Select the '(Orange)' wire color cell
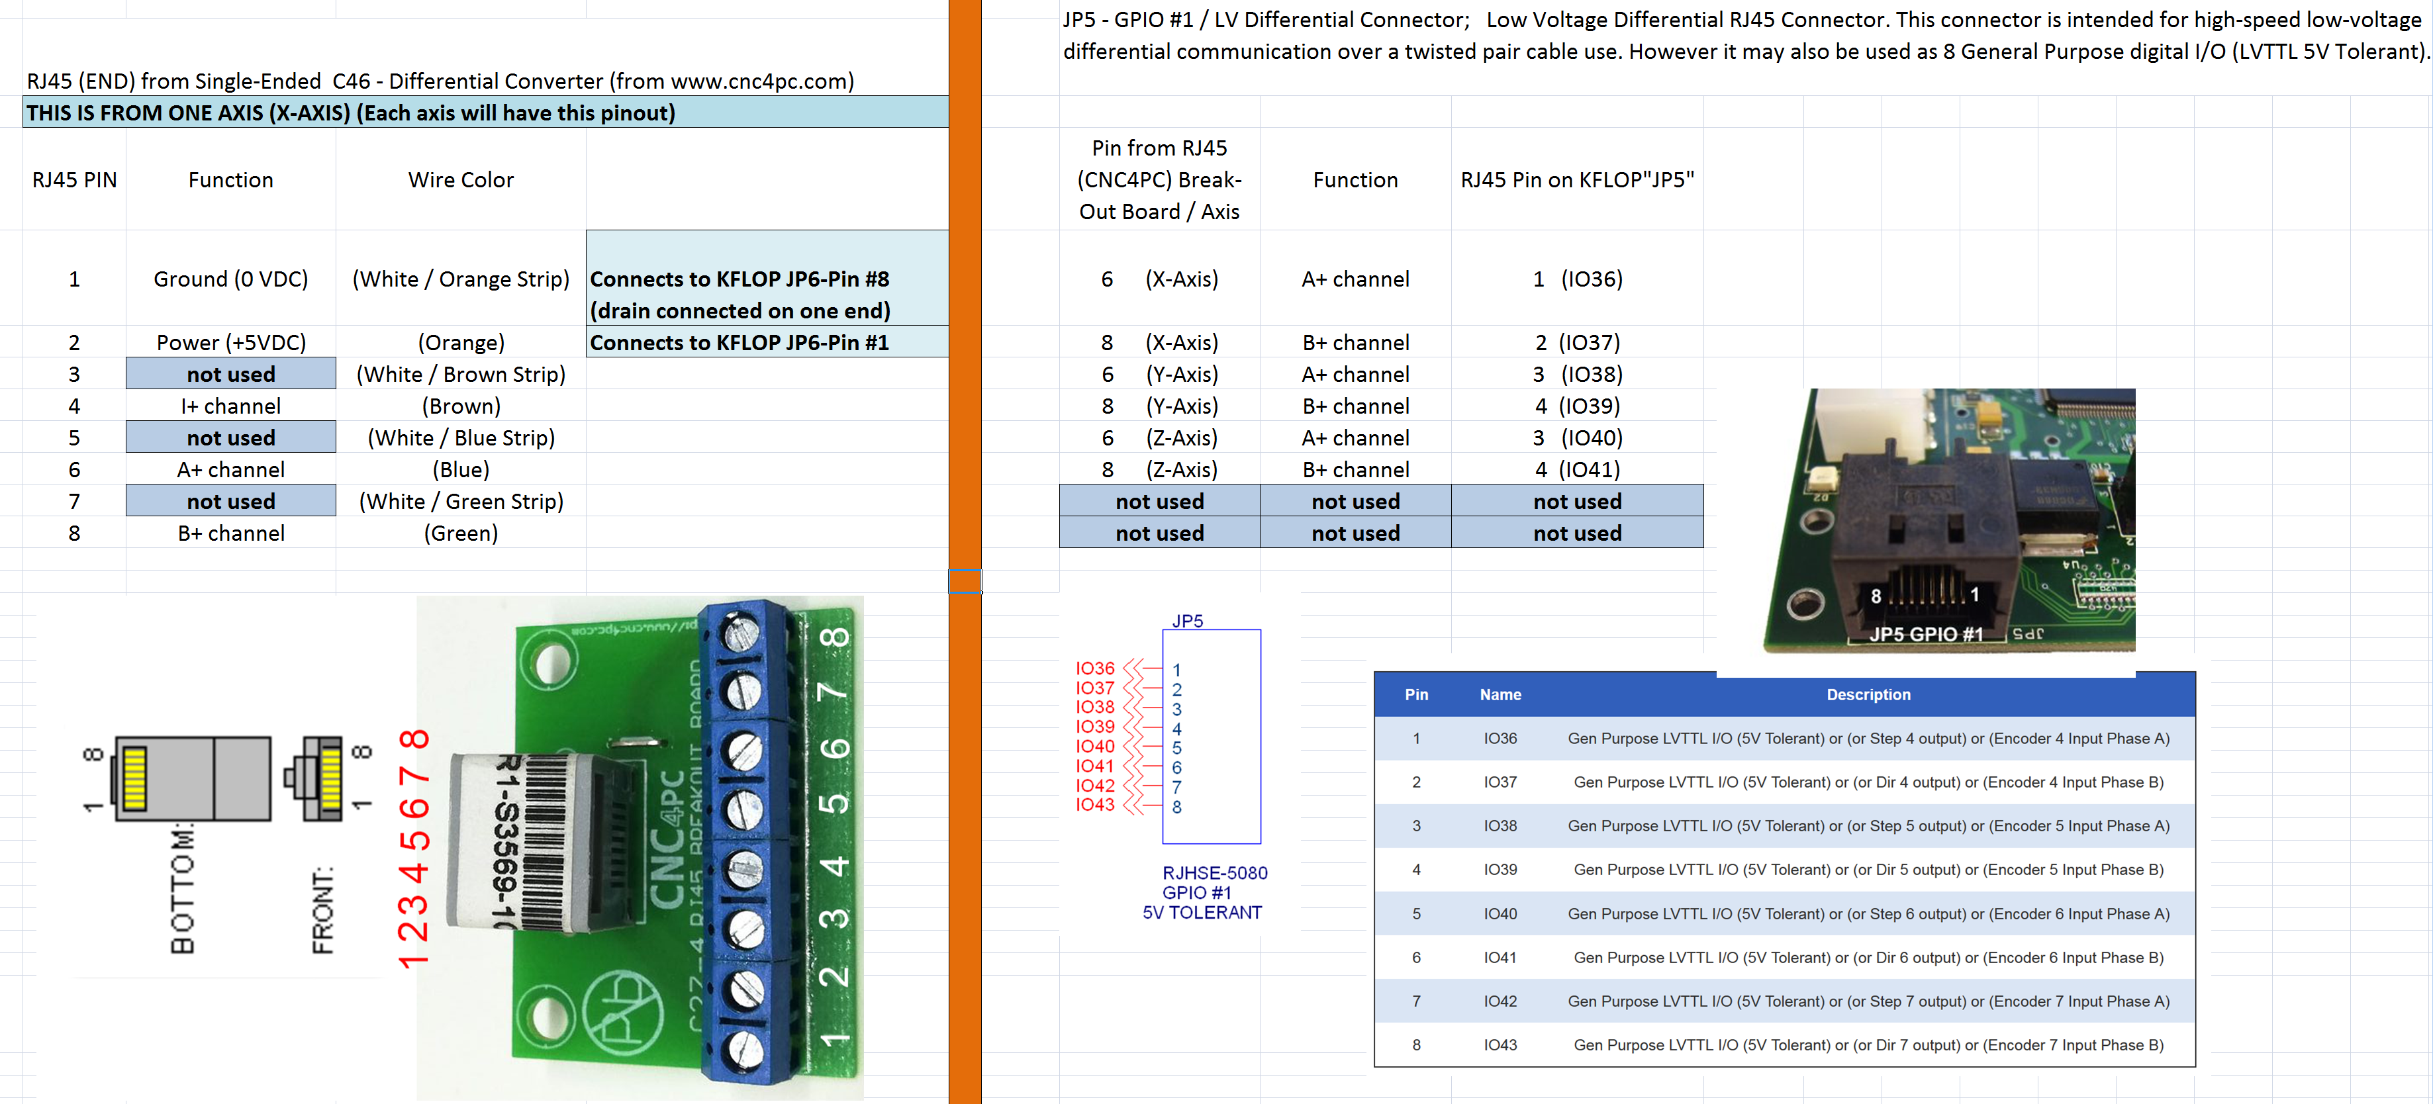This screenshot has height=1104, width=2433. click(x=461, y=342)
